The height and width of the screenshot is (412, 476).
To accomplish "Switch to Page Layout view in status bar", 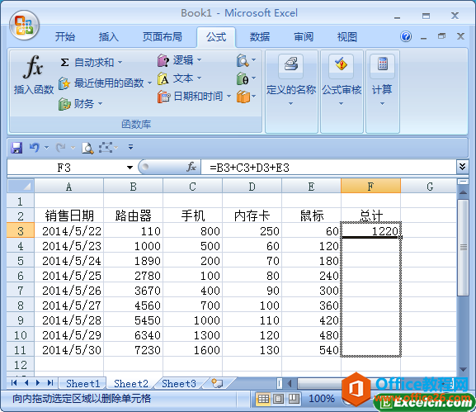I will 278,399.
